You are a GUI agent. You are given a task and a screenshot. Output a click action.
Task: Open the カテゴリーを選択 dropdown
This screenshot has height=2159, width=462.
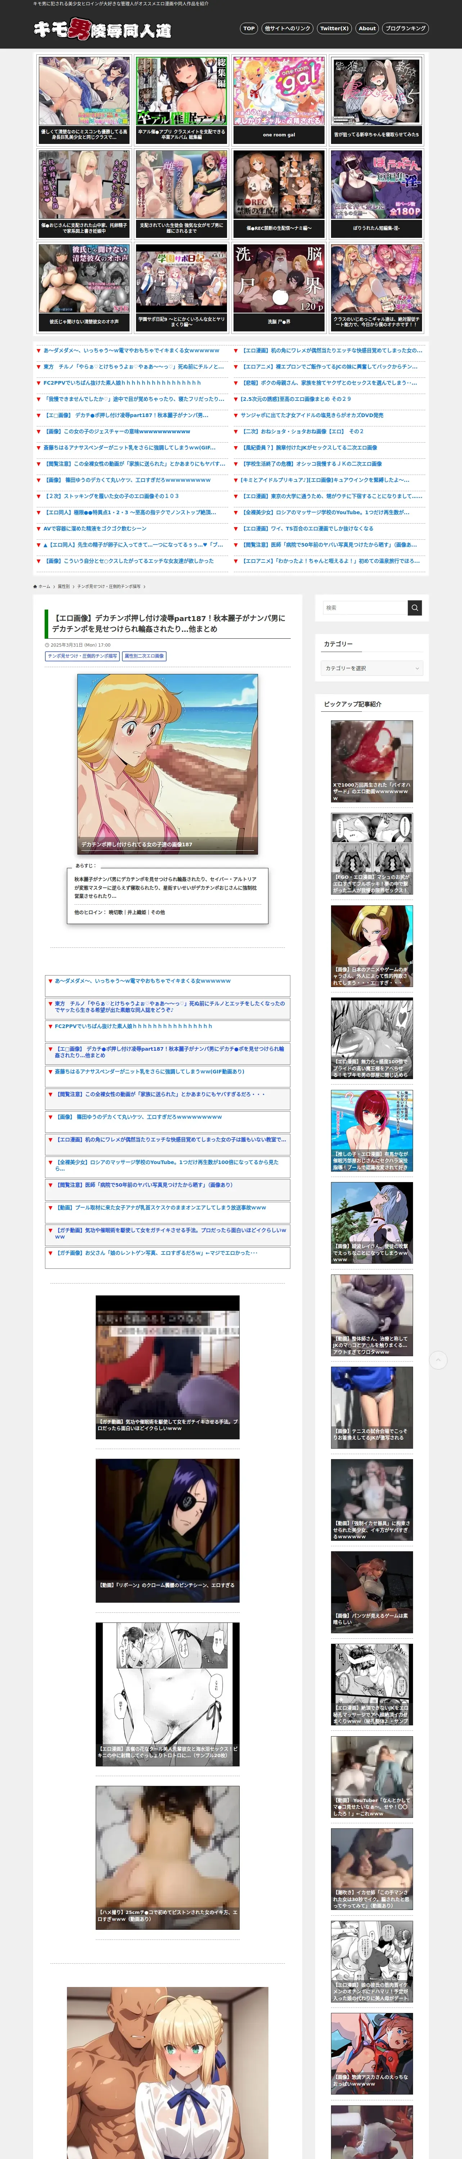[x=372, y=668]
